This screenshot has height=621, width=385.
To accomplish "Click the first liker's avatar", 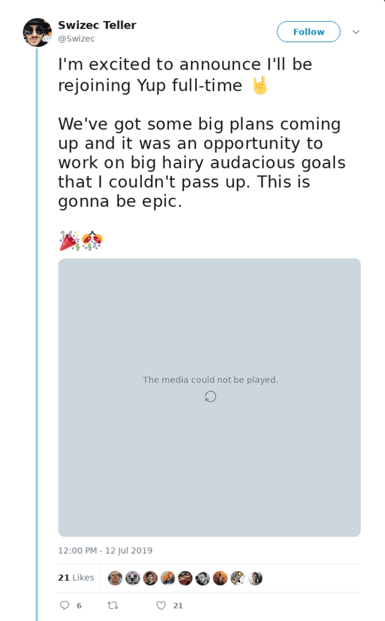I will (115, 578).
